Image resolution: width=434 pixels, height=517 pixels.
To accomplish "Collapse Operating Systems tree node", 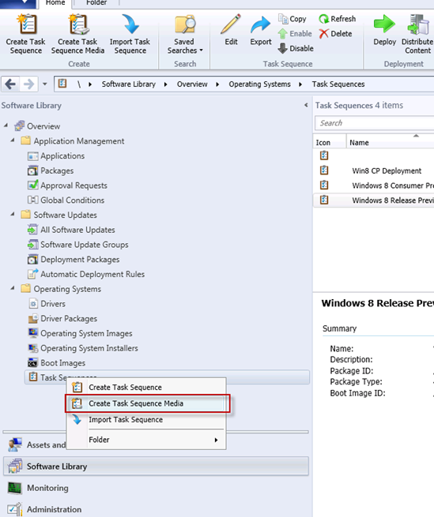I will pos(13,288).
